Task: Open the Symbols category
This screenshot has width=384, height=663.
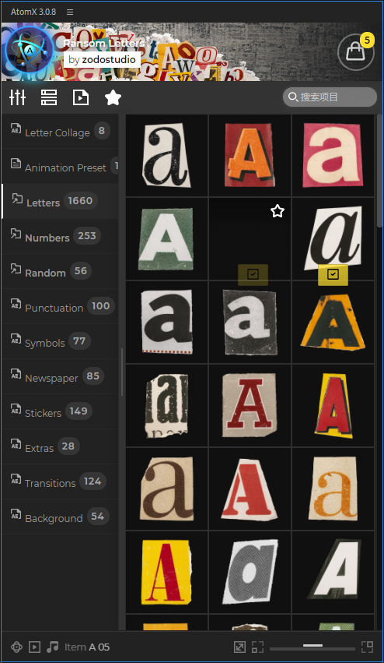Action: [60, 342]
